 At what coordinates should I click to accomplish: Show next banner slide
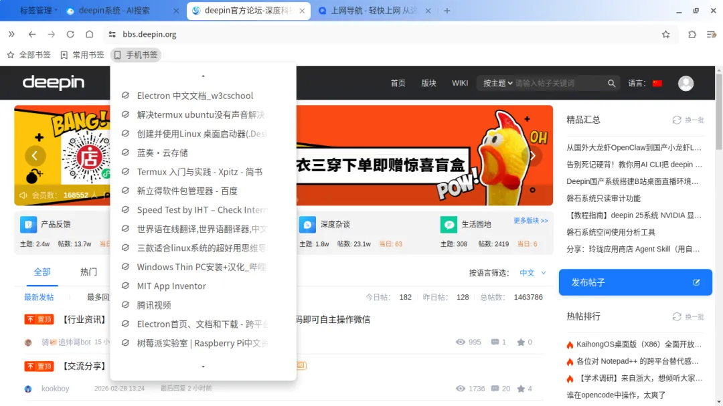(x=532, y=156)
